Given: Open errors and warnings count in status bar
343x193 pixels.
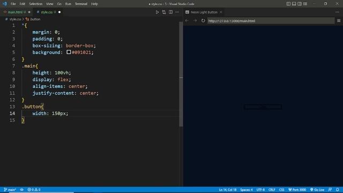Looking at the screenshot, I should 34,190.
